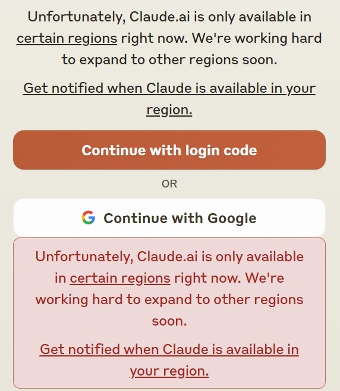The height and width of the screenshot is (391, 340).
Task: Sign in using Continue with Google
Action: coord(169,218)
